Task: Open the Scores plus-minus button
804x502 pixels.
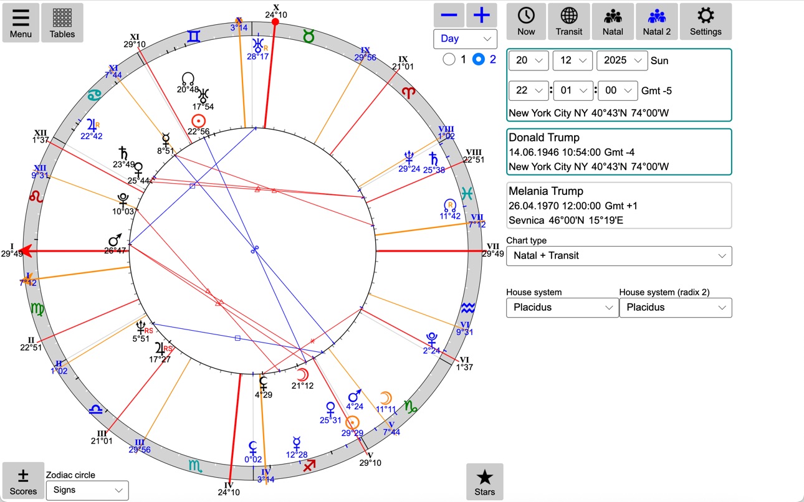Action: click(23, 481)
